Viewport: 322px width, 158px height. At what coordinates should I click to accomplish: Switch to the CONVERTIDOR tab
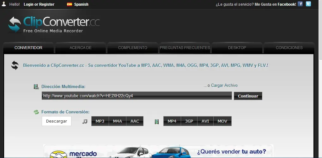click(28, 48)
